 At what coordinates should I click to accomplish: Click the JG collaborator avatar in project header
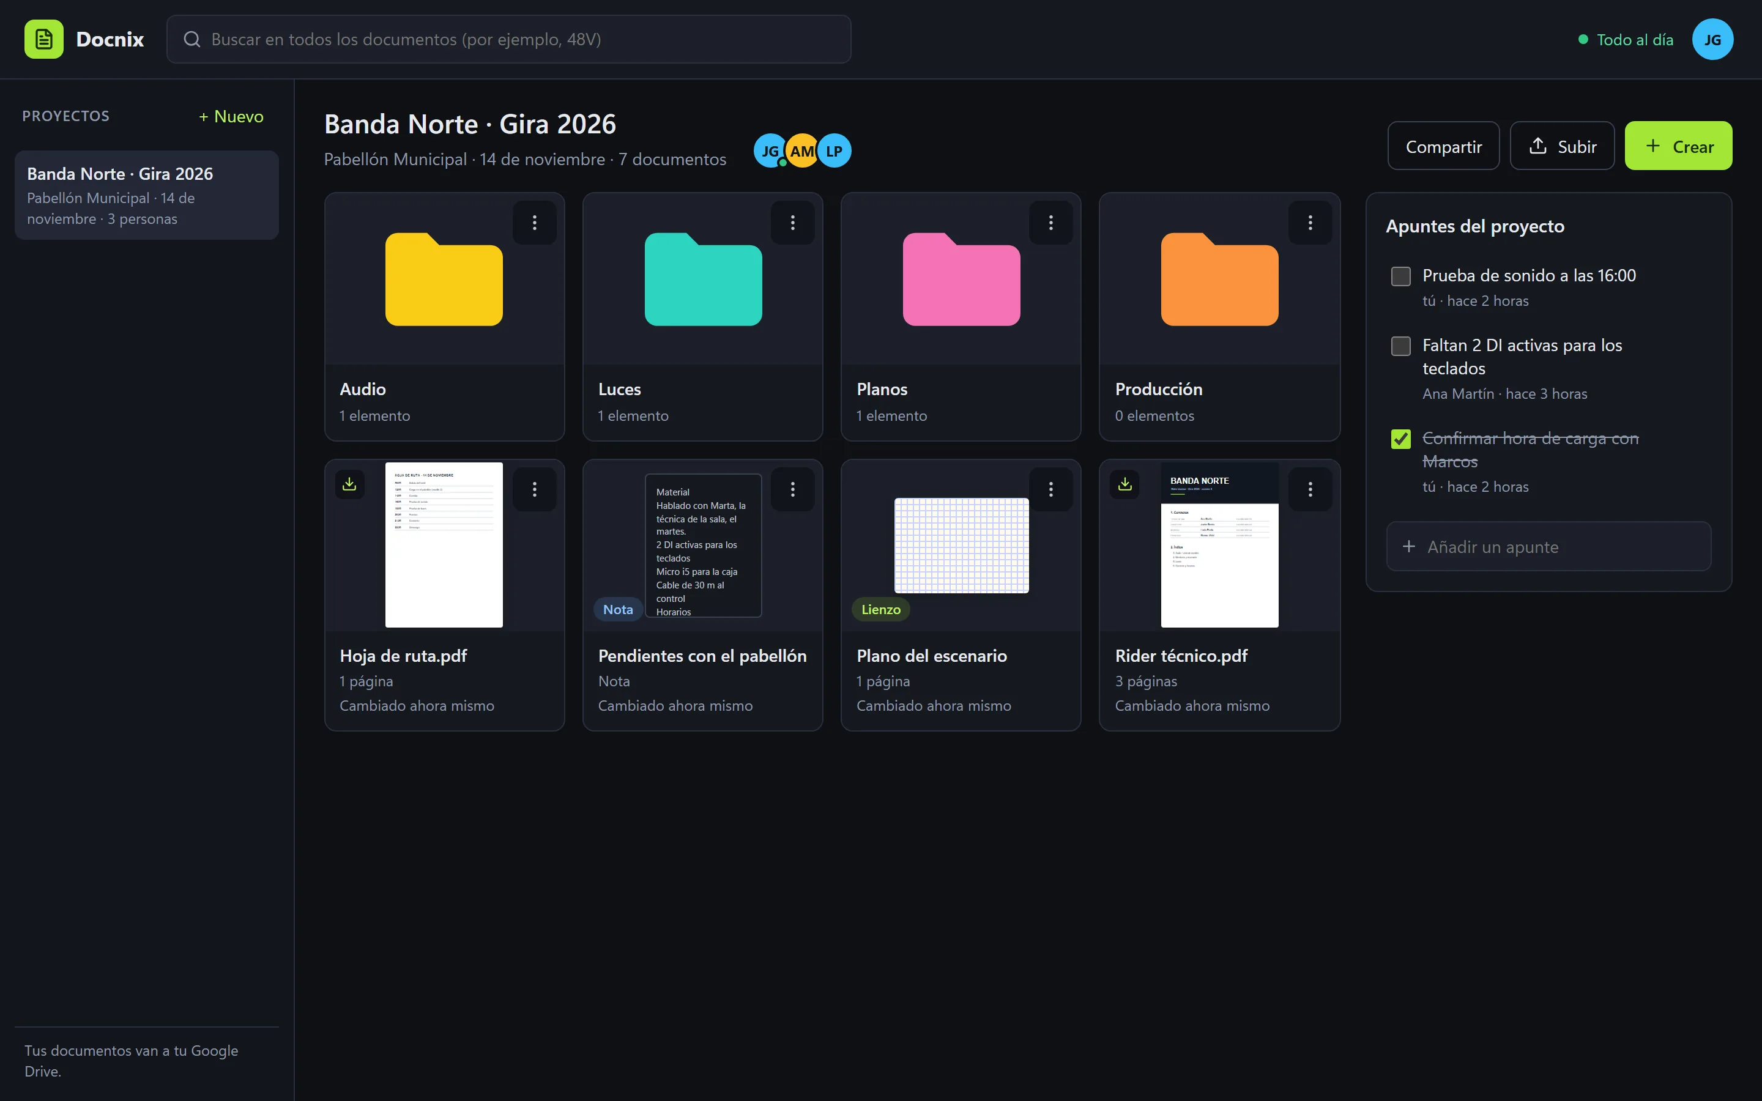[770, 150]
